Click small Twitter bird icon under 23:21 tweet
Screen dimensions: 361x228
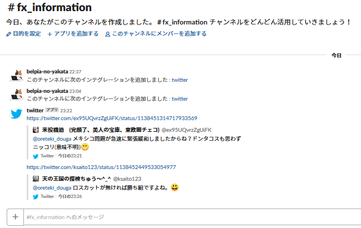[x=36, y=156]
